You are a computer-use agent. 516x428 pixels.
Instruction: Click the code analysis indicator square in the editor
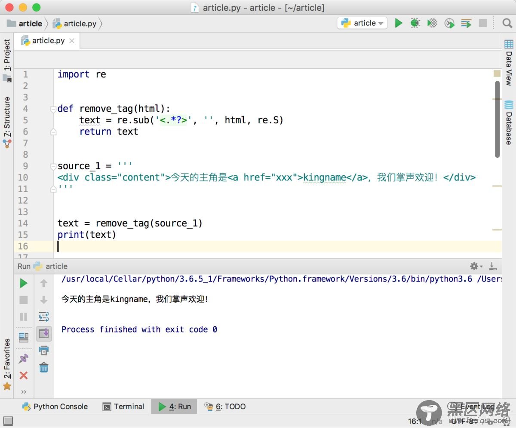click(497, 73)
